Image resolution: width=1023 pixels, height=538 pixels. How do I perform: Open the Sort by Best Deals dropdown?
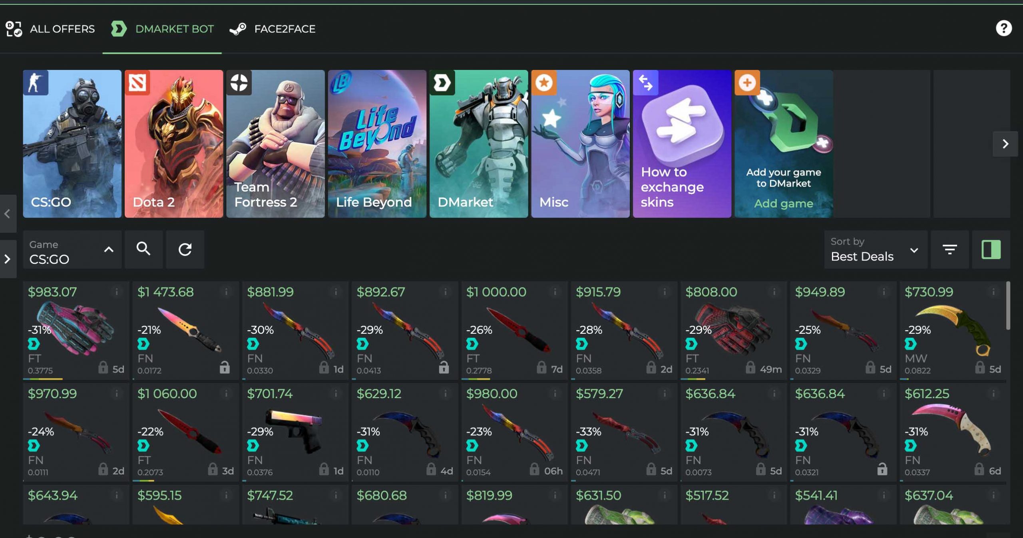point(876,249)
